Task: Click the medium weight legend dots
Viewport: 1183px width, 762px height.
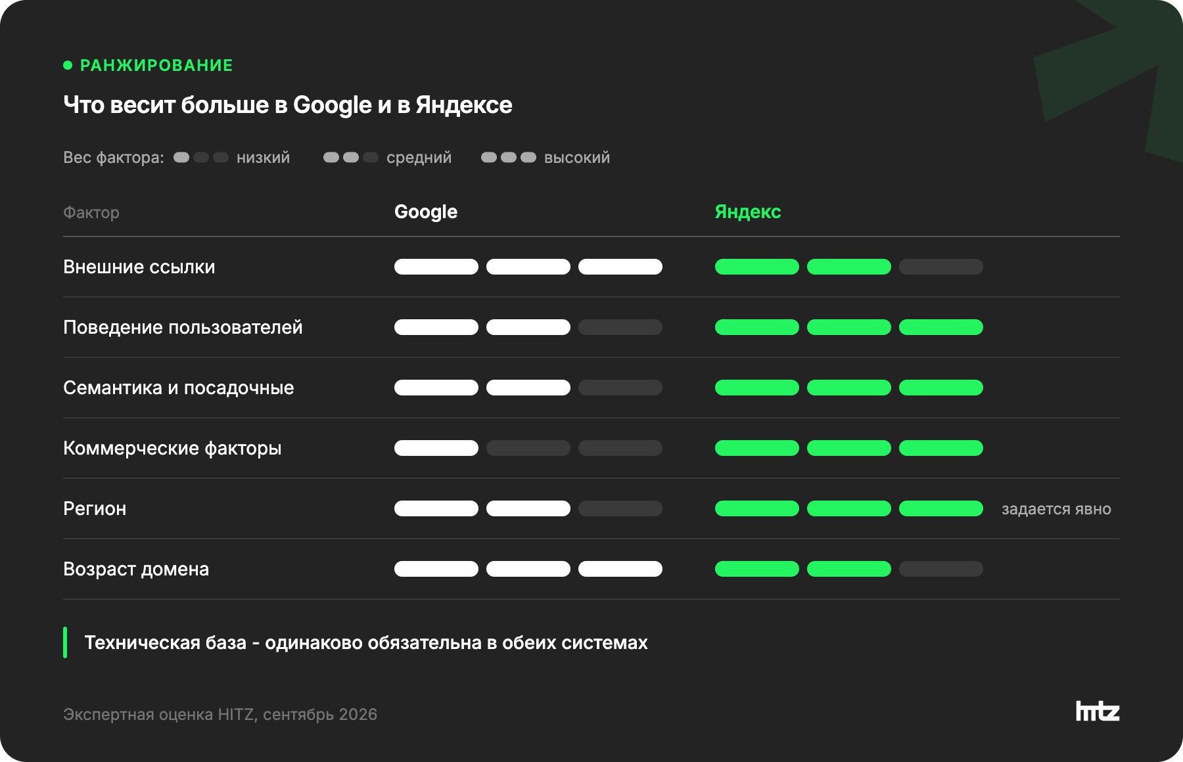Action: [x=351, y=158]
